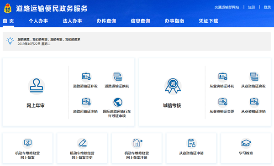Open the 从业资格证申请 card
This screenshot has height=166, width=274.
tap(191, 148)
